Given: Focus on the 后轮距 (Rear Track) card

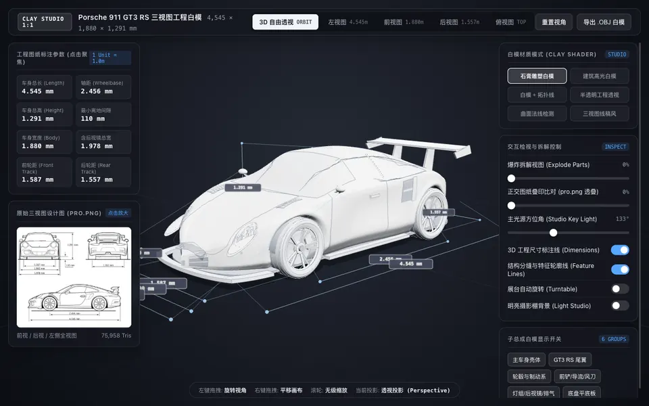Looking at the screenshot, I should (x=103, y=173).
